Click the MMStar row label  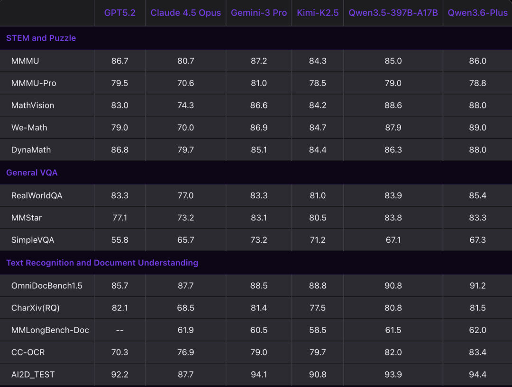[x=27, y=218]
